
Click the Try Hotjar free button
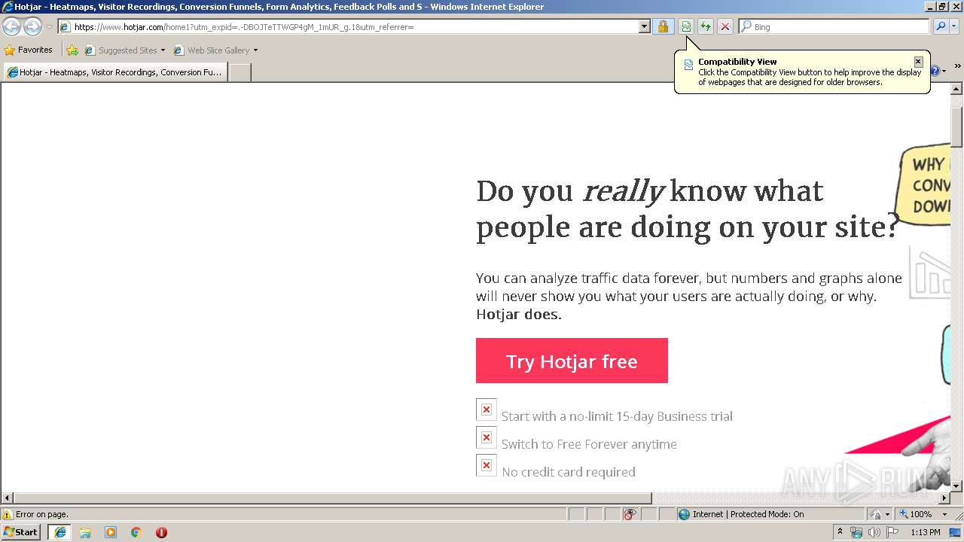coord(572,361)
